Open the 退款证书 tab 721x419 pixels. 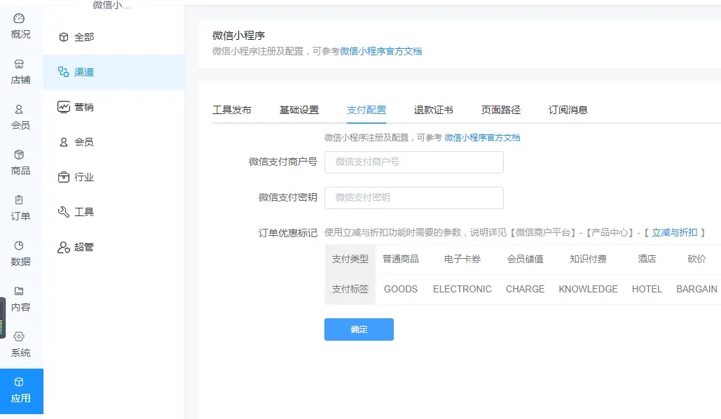(x=434, y=110)
